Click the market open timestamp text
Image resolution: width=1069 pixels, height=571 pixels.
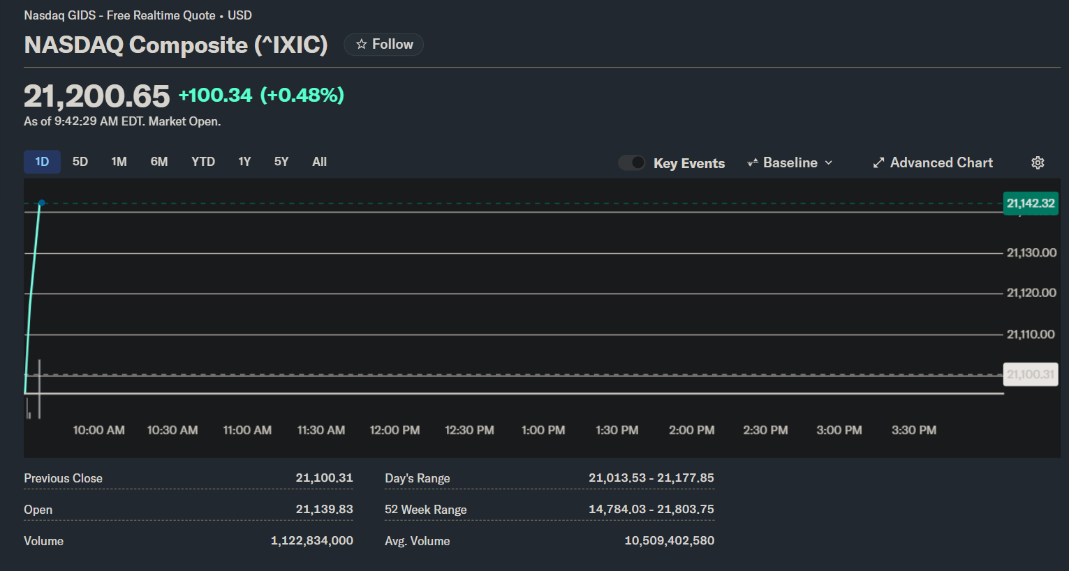tap(122, 121)
